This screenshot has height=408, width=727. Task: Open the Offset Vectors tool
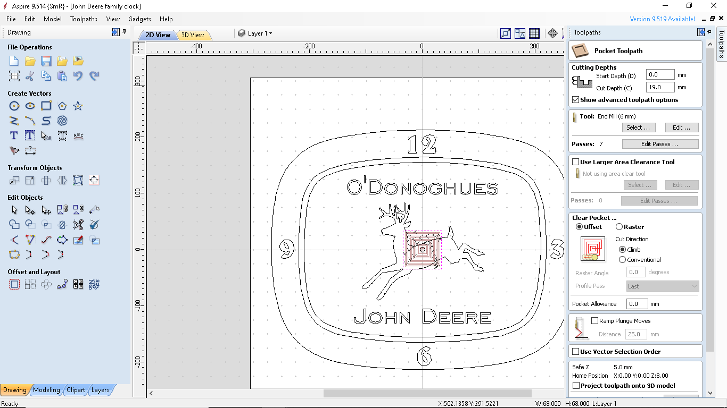(14, 284)
